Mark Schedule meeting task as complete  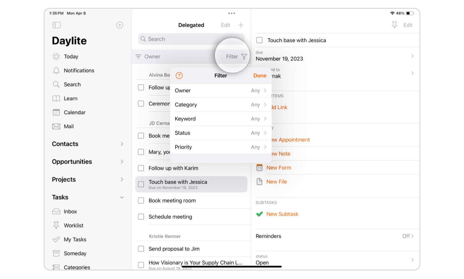point(141,217)
